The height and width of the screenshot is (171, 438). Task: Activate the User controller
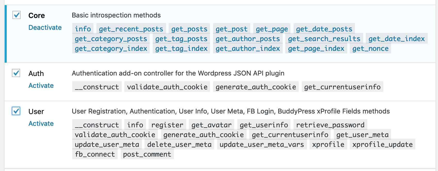click(41, 123)
